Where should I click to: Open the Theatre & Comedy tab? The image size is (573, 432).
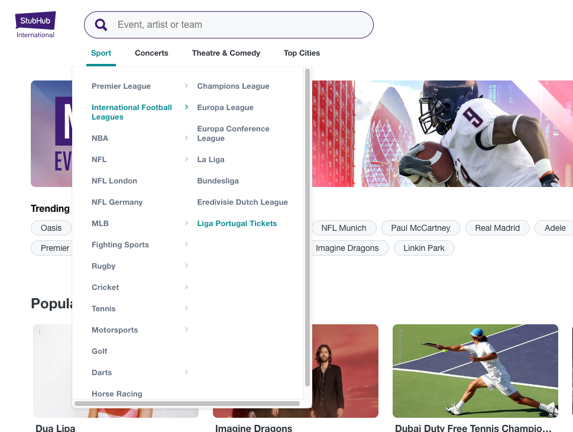(226, 53)
